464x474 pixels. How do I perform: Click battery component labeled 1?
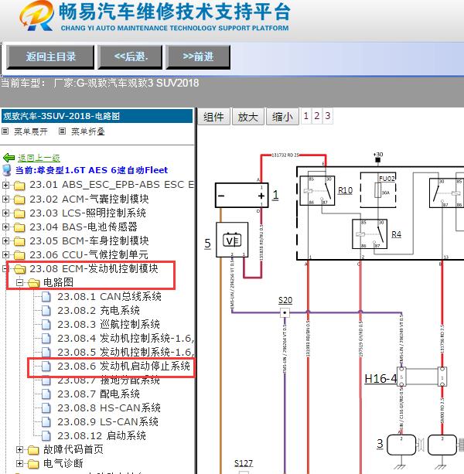coord(241,196)
